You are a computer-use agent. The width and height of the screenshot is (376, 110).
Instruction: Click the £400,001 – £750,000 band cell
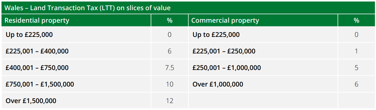(76, 68)
